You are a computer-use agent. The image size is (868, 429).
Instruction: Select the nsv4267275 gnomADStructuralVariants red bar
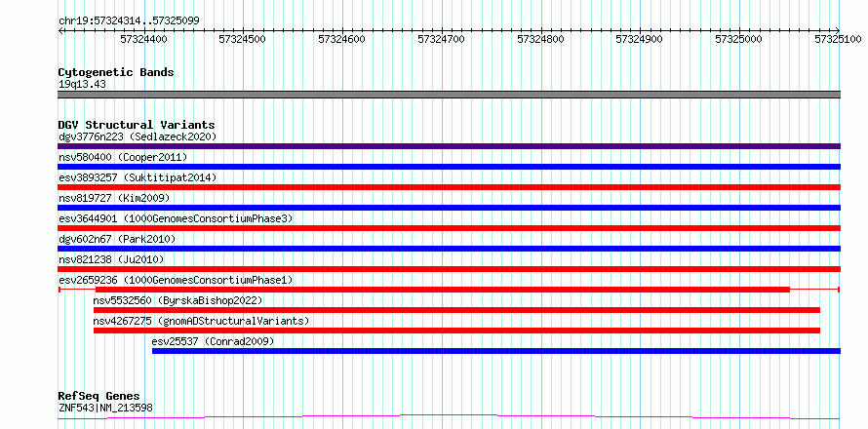click(456, 331)
